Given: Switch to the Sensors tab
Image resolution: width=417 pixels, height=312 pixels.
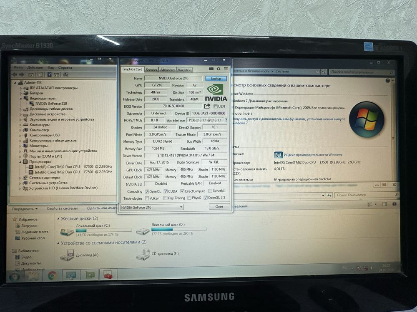Looking at the screenshot, I should [151, 70].
